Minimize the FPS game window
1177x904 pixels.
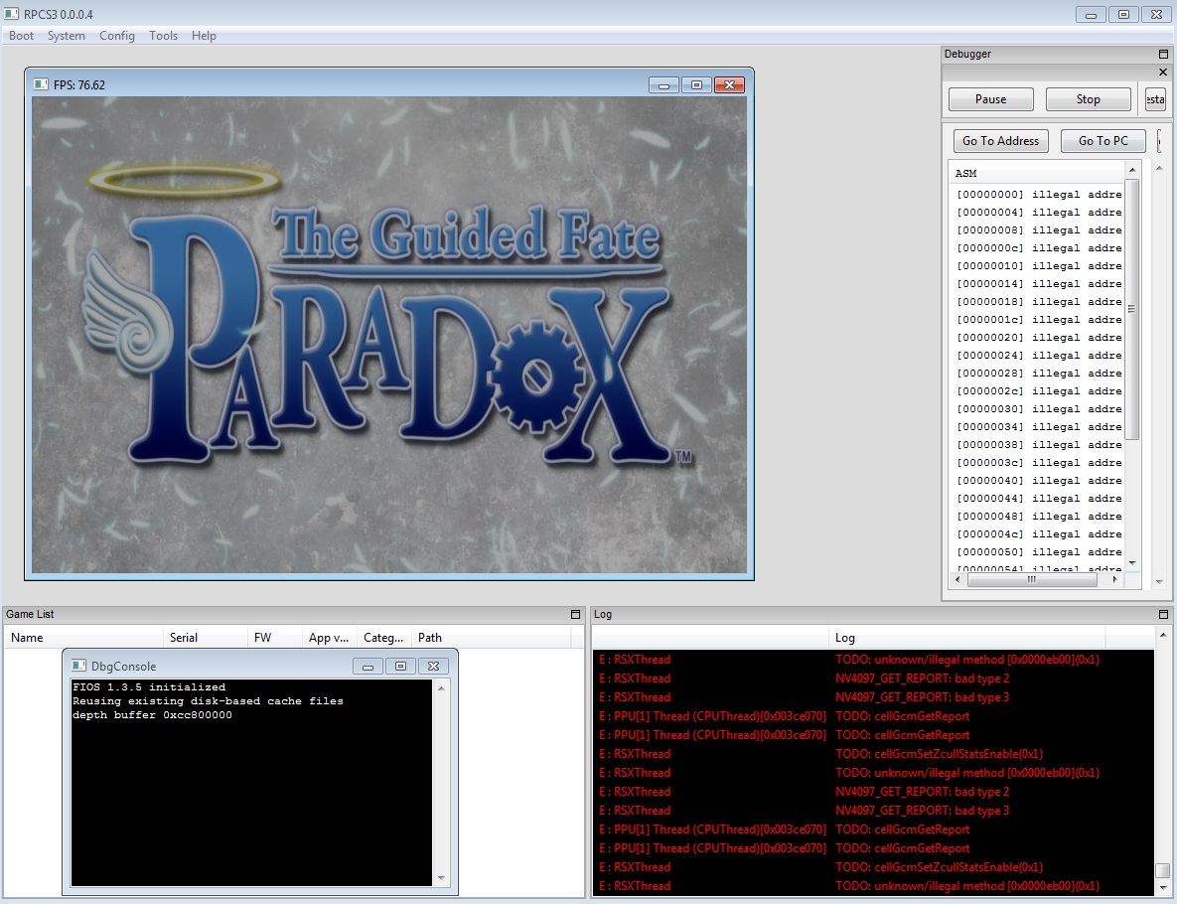point(663,84)
